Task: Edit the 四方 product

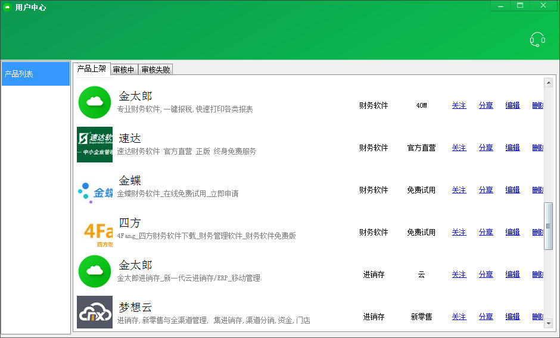Action: pyautogui.click(x=512, y=232)
